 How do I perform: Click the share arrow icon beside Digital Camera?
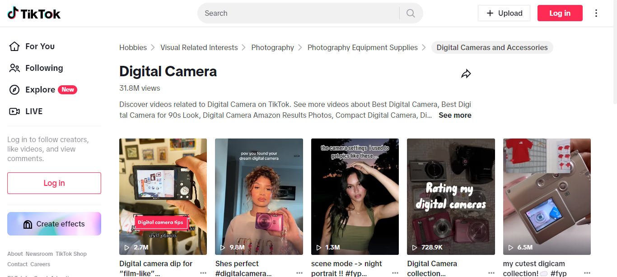click(x=466, y=74)
